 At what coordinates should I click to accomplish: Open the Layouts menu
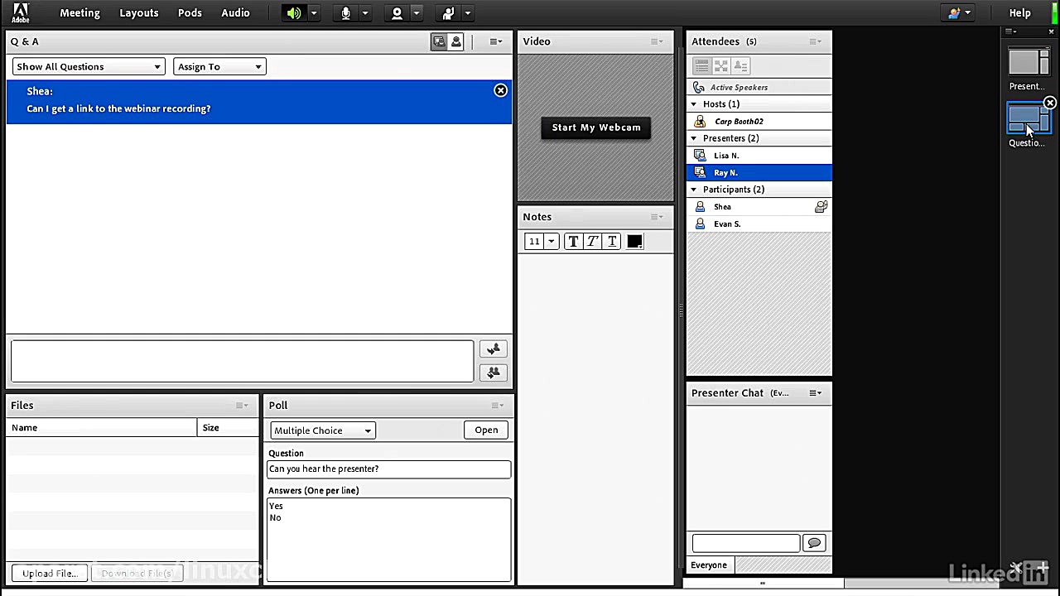[138, 13]
